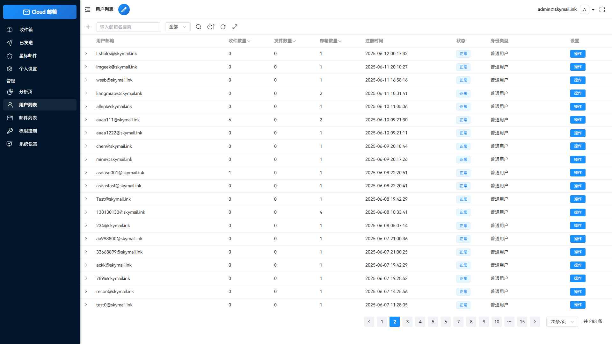Click the refresh icon above the user table
This screenshot has width=612, height=344.
pos(223,27)
